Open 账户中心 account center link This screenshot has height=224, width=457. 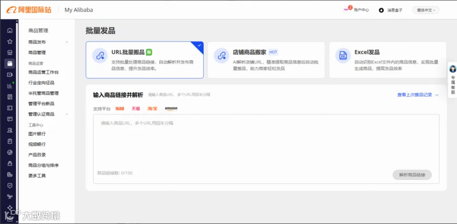tap(361, 10)
